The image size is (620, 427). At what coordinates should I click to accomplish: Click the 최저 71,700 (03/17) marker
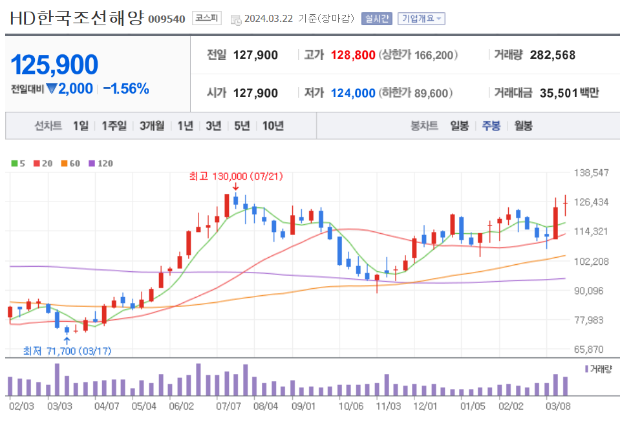pyautogui.click(x=67, y=351)
